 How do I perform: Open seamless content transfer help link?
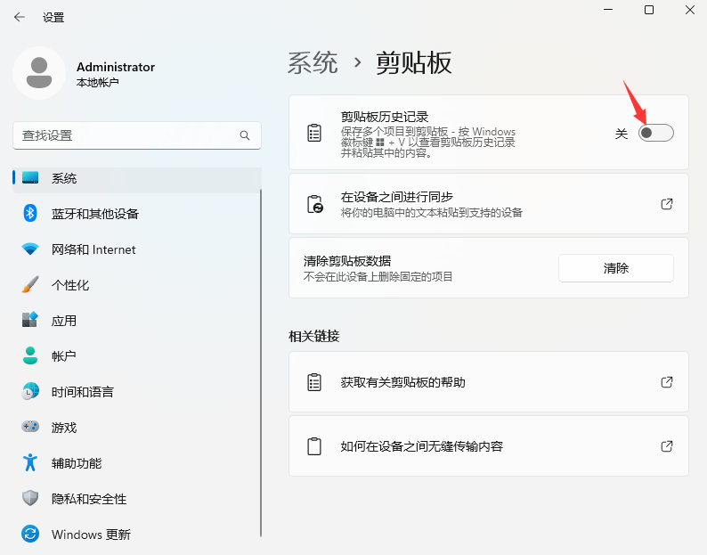[667, 446]
